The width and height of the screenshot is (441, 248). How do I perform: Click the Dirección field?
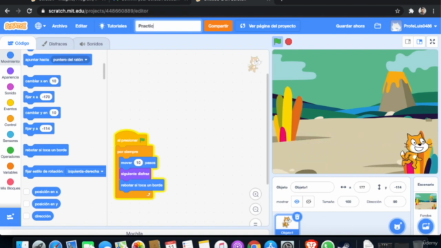click(395, 202)
